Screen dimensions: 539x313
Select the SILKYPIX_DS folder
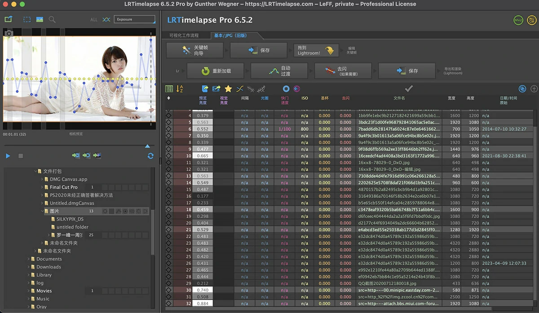[70, 219]
